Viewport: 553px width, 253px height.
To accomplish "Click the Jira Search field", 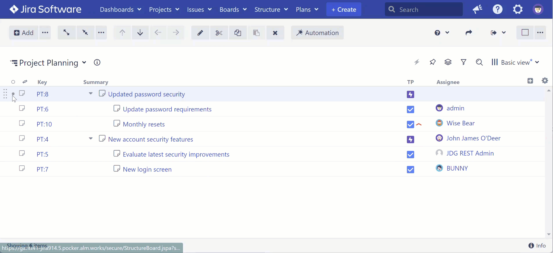I will click(424, 10).
